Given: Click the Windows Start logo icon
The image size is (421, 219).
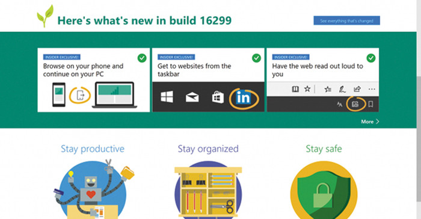Looking at the screenshot, I should coord(167,97).
